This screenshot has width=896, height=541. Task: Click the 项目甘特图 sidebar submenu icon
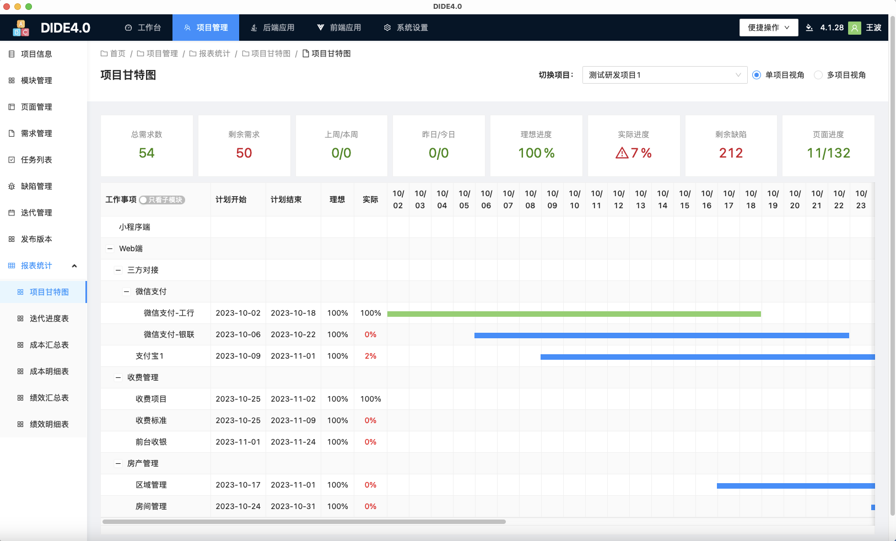coord(20,292)
